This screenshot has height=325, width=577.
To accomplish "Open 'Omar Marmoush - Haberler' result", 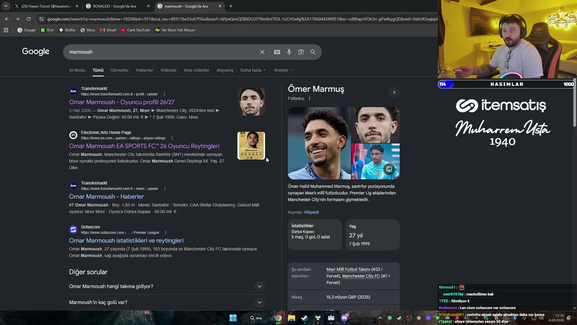I will point(106,197).
